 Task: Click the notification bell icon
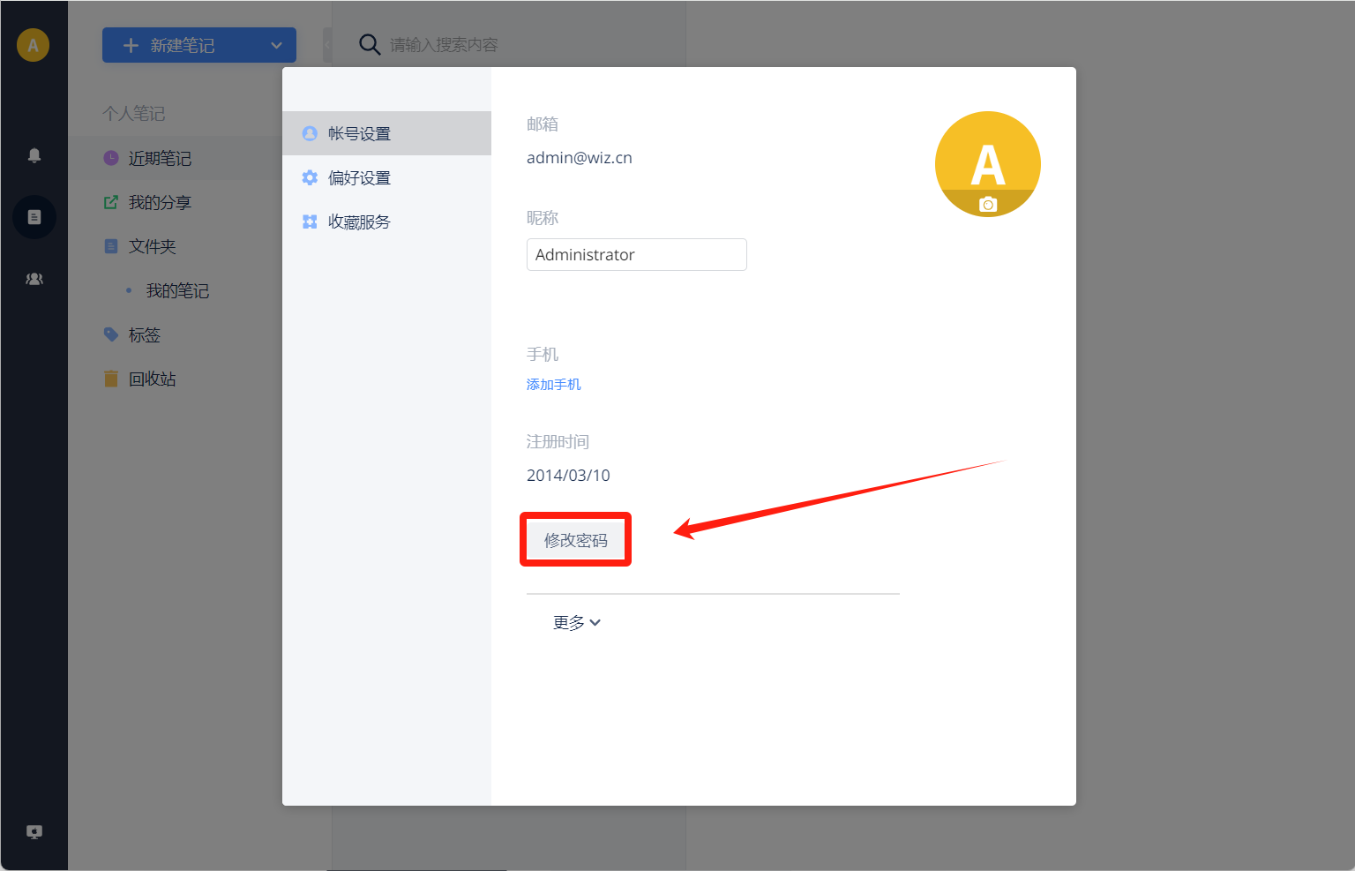34,155
